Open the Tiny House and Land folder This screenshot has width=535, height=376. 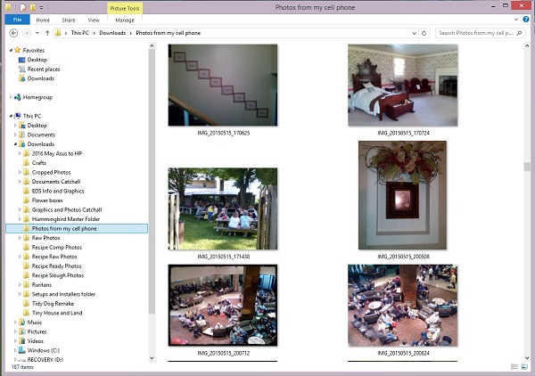[57, 313]
